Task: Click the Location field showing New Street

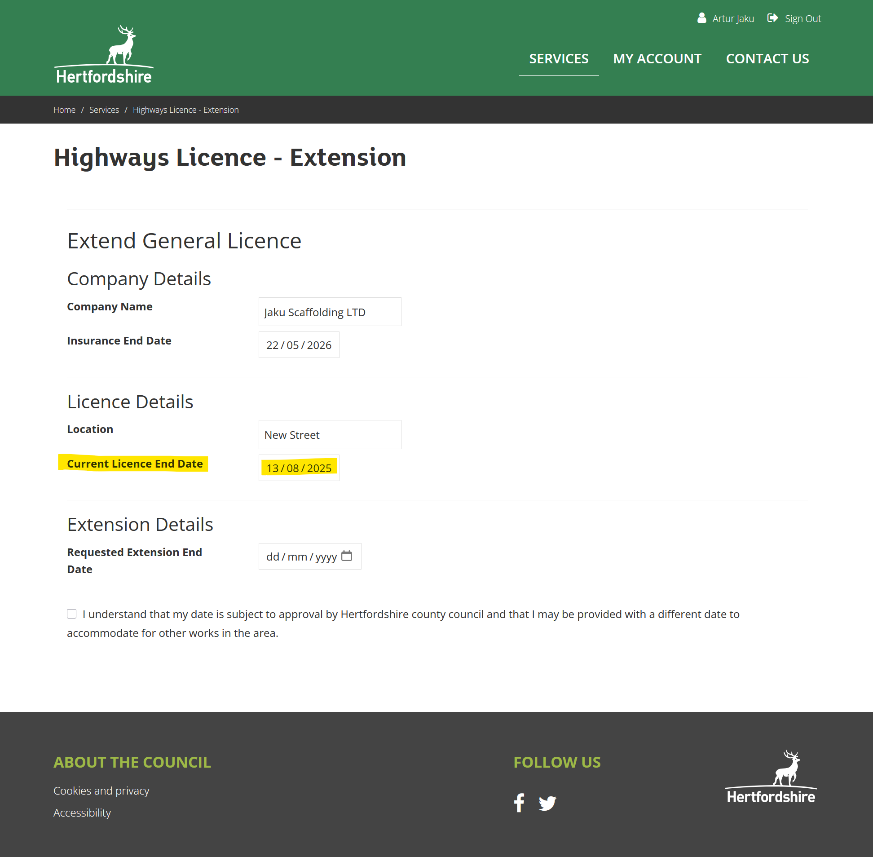Action: click(x=330, y=435)
